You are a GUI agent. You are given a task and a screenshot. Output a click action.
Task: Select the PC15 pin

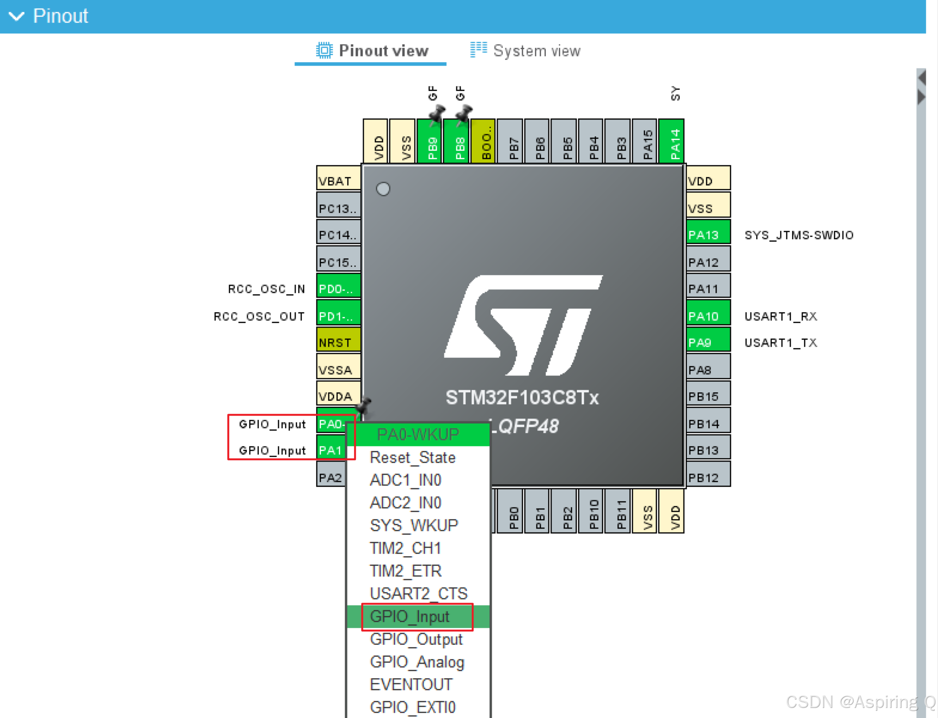click(339, 259)
